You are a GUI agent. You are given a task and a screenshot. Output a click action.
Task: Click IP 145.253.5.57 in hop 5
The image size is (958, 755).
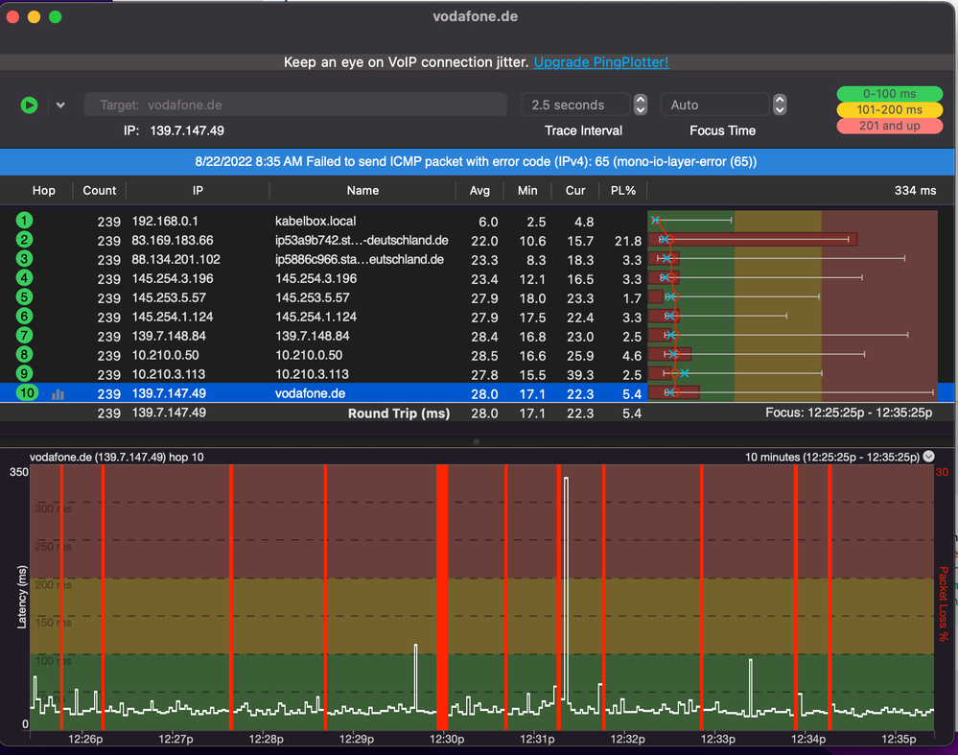tap(169, 297)
